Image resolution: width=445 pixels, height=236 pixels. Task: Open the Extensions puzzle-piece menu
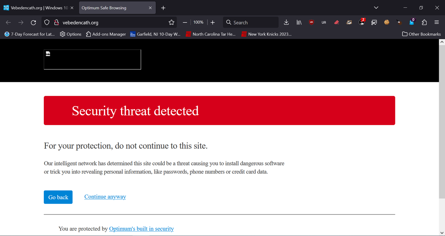(x=424, y=23)
